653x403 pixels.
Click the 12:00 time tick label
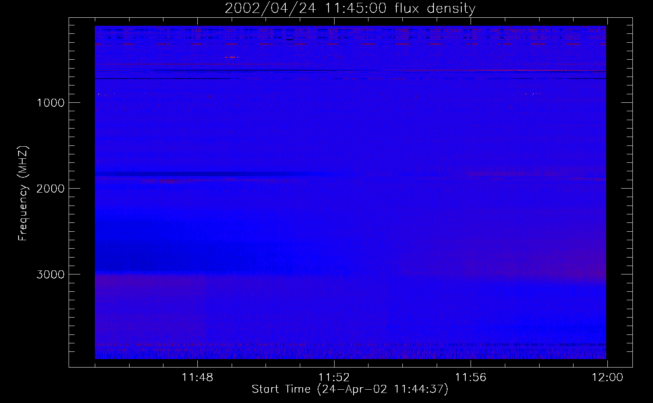(x=607, y=378)
